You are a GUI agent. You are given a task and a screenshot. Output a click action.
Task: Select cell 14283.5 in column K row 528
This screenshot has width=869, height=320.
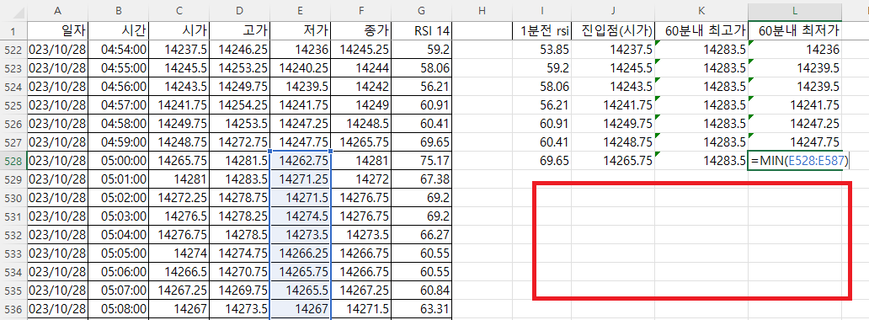pos(701,160)
